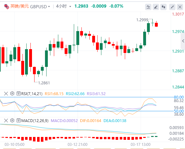This screenshot has width=185, height=149.
Task: Open the 4小时 timeframe dropdown
Action: point(63,6)
